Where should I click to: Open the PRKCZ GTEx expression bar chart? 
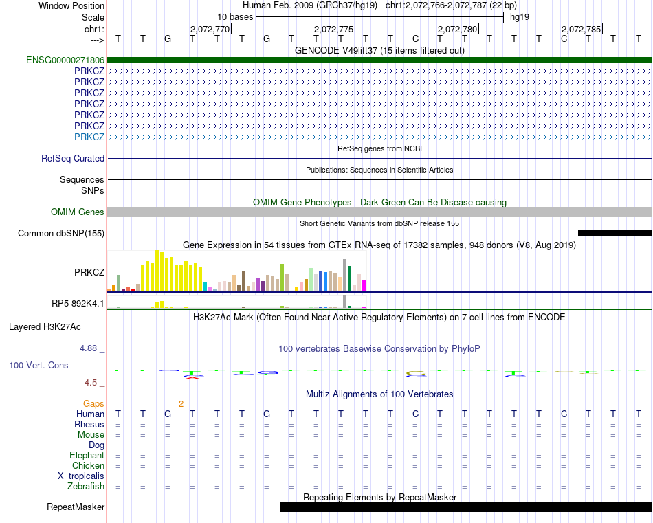(x=236, y=271)
